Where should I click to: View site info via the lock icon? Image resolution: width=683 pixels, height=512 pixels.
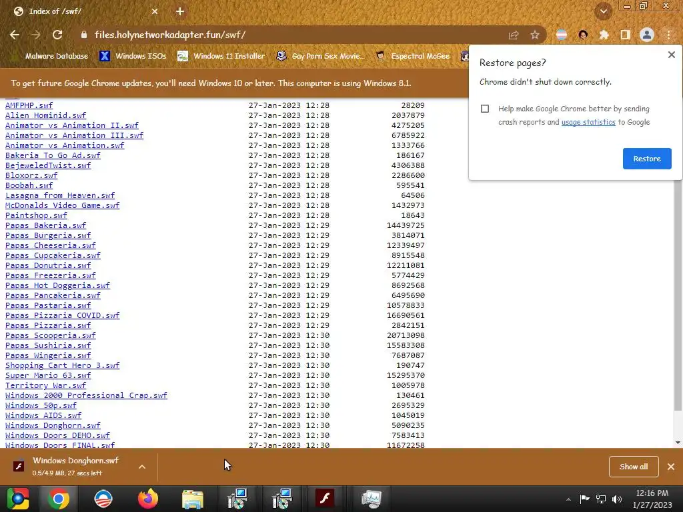tap(84, 35)
